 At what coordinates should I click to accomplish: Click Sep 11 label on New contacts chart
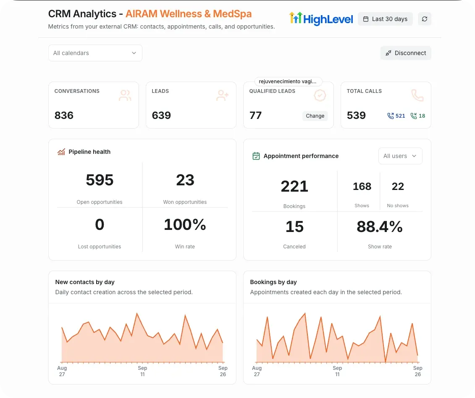tap(142, 371)
